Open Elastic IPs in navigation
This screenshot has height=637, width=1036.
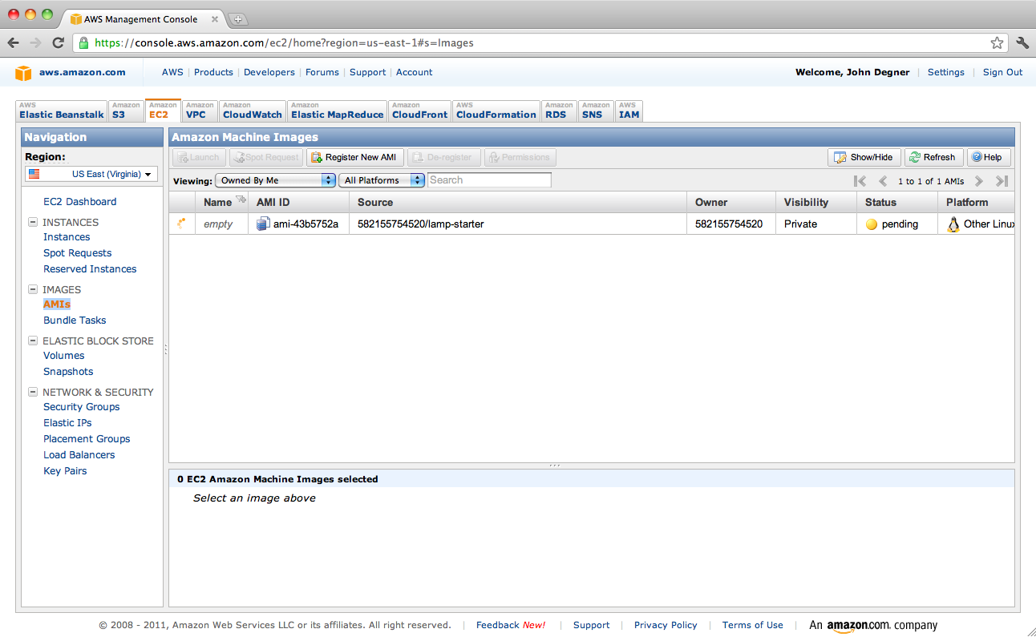(67, 423)
